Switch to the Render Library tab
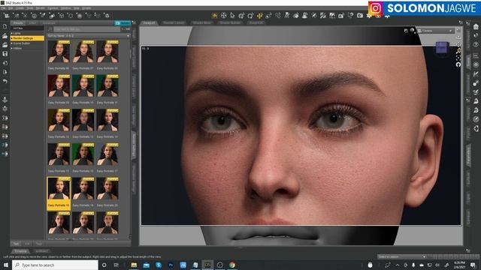 click(174, 23)
